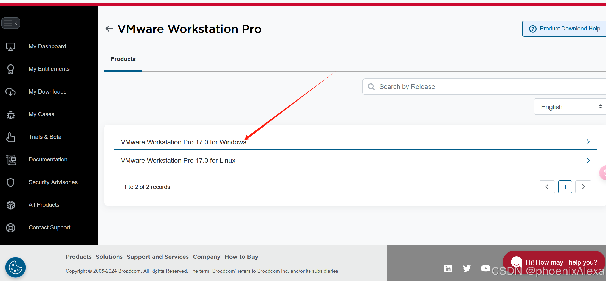Select page 1 in pagination
The height and width of the screenshot is (281, 606).
[x=565, y=187]
